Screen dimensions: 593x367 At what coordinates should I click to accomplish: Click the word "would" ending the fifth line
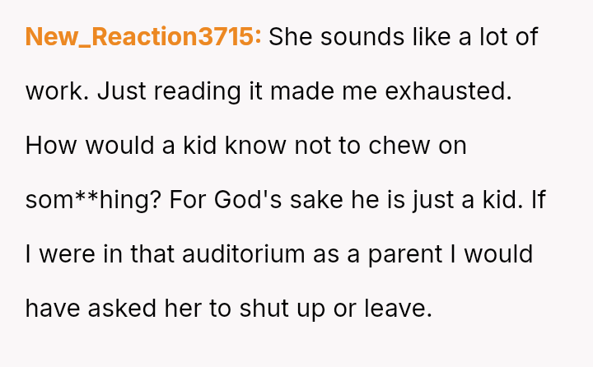click(x=498, y=254)
